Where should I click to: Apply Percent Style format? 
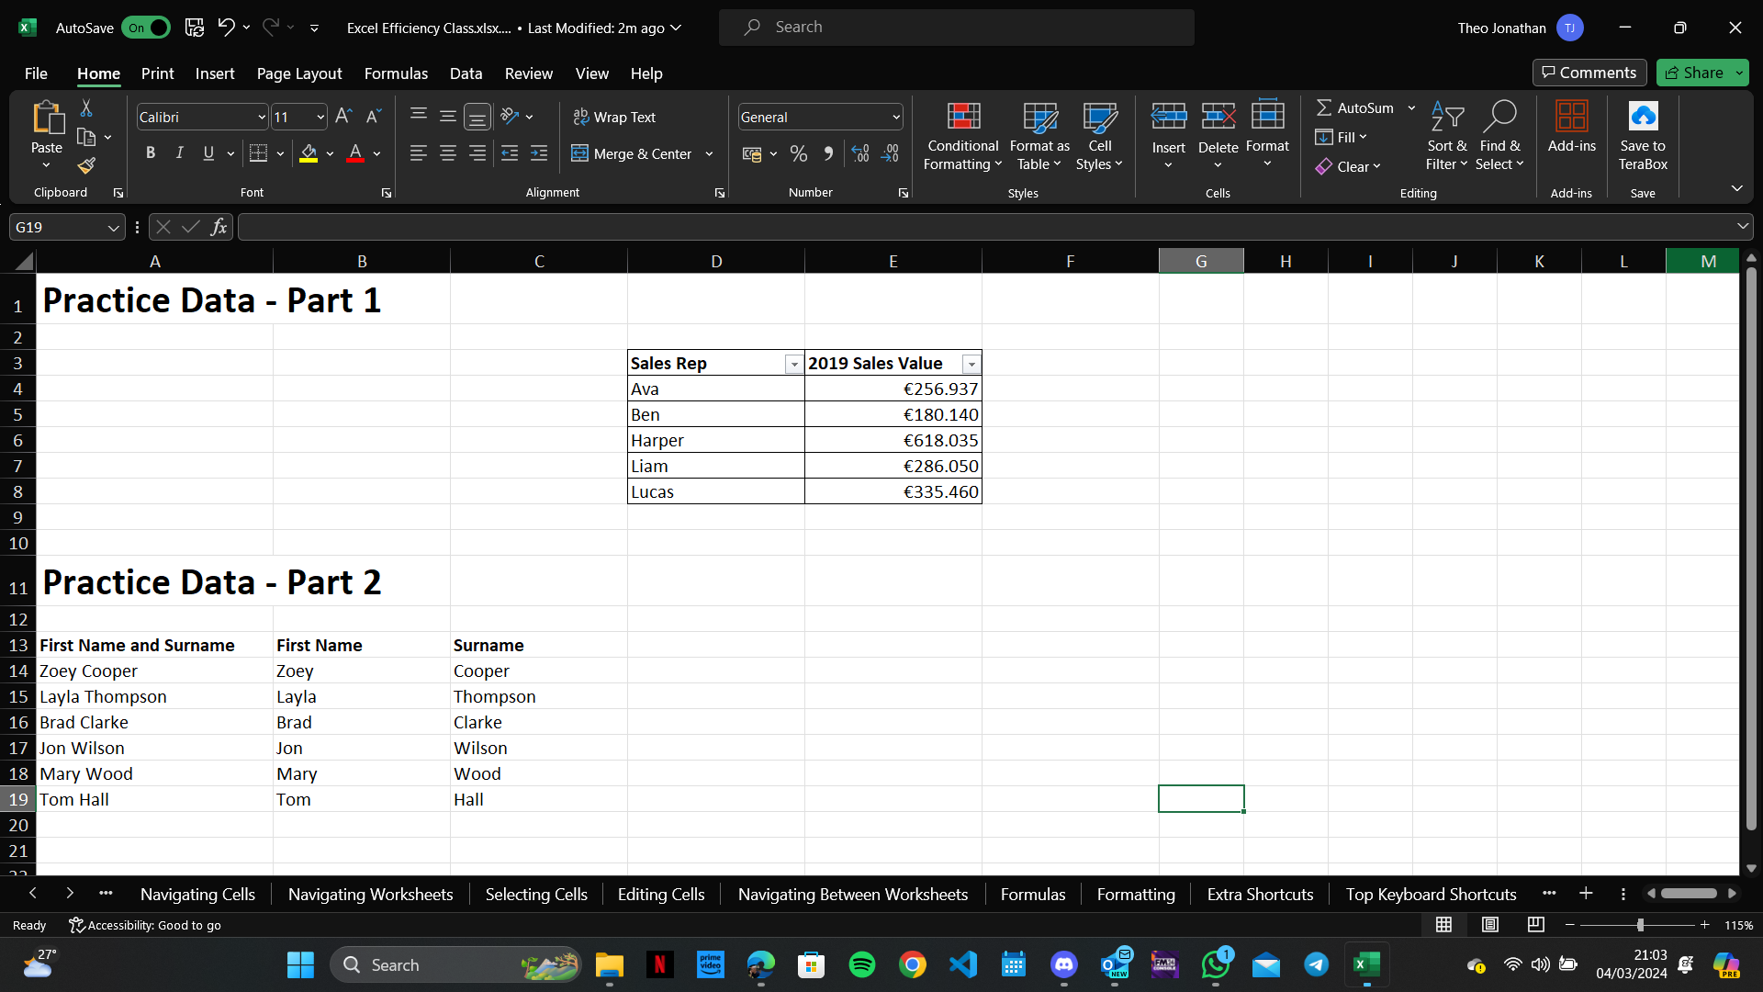799,153
